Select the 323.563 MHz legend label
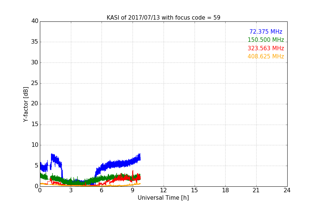 click(x=266, y=48)
